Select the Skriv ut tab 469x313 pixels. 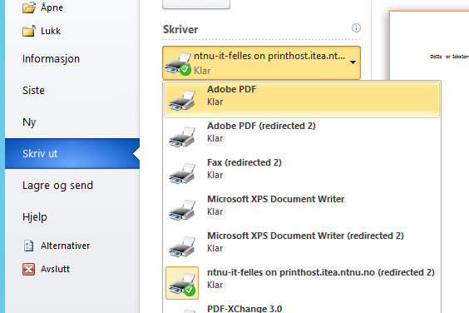72,154
